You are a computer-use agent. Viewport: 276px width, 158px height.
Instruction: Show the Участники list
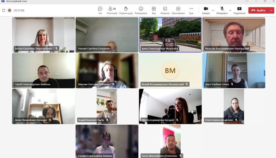click(112, 10)
